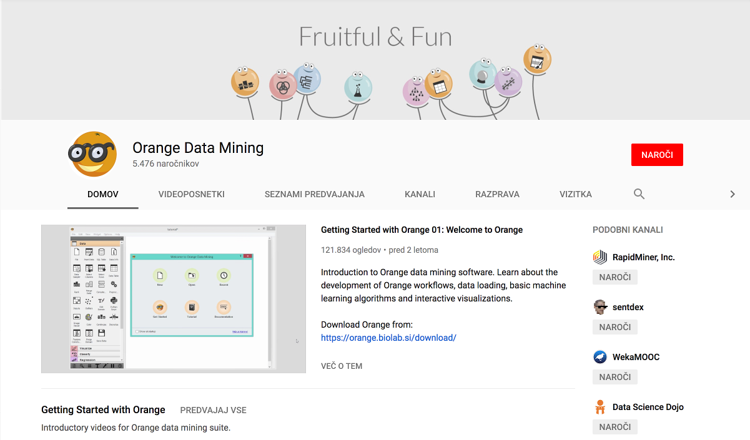750x440 pixels.
Task: Switch to the VIDEOPOSNETKI tab
Action: [192, 194]
